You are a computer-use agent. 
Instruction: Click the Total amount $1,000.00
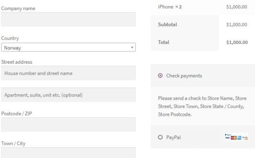click(x=237, y=42)
